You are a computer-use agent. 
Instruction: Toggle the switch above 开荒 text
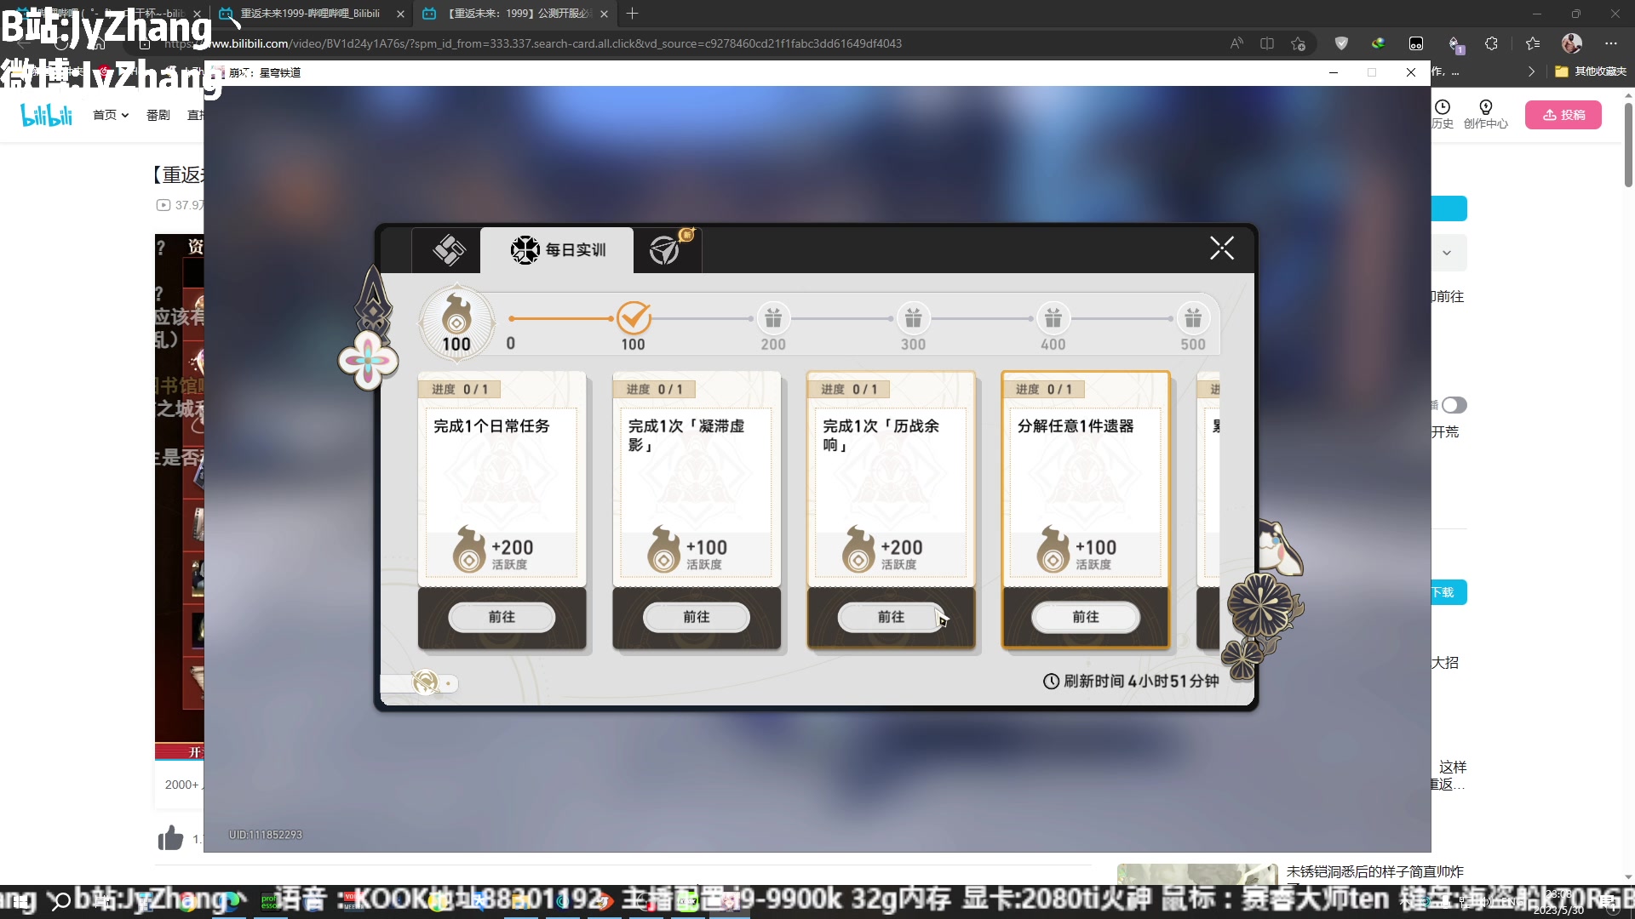click(1454, 405)
